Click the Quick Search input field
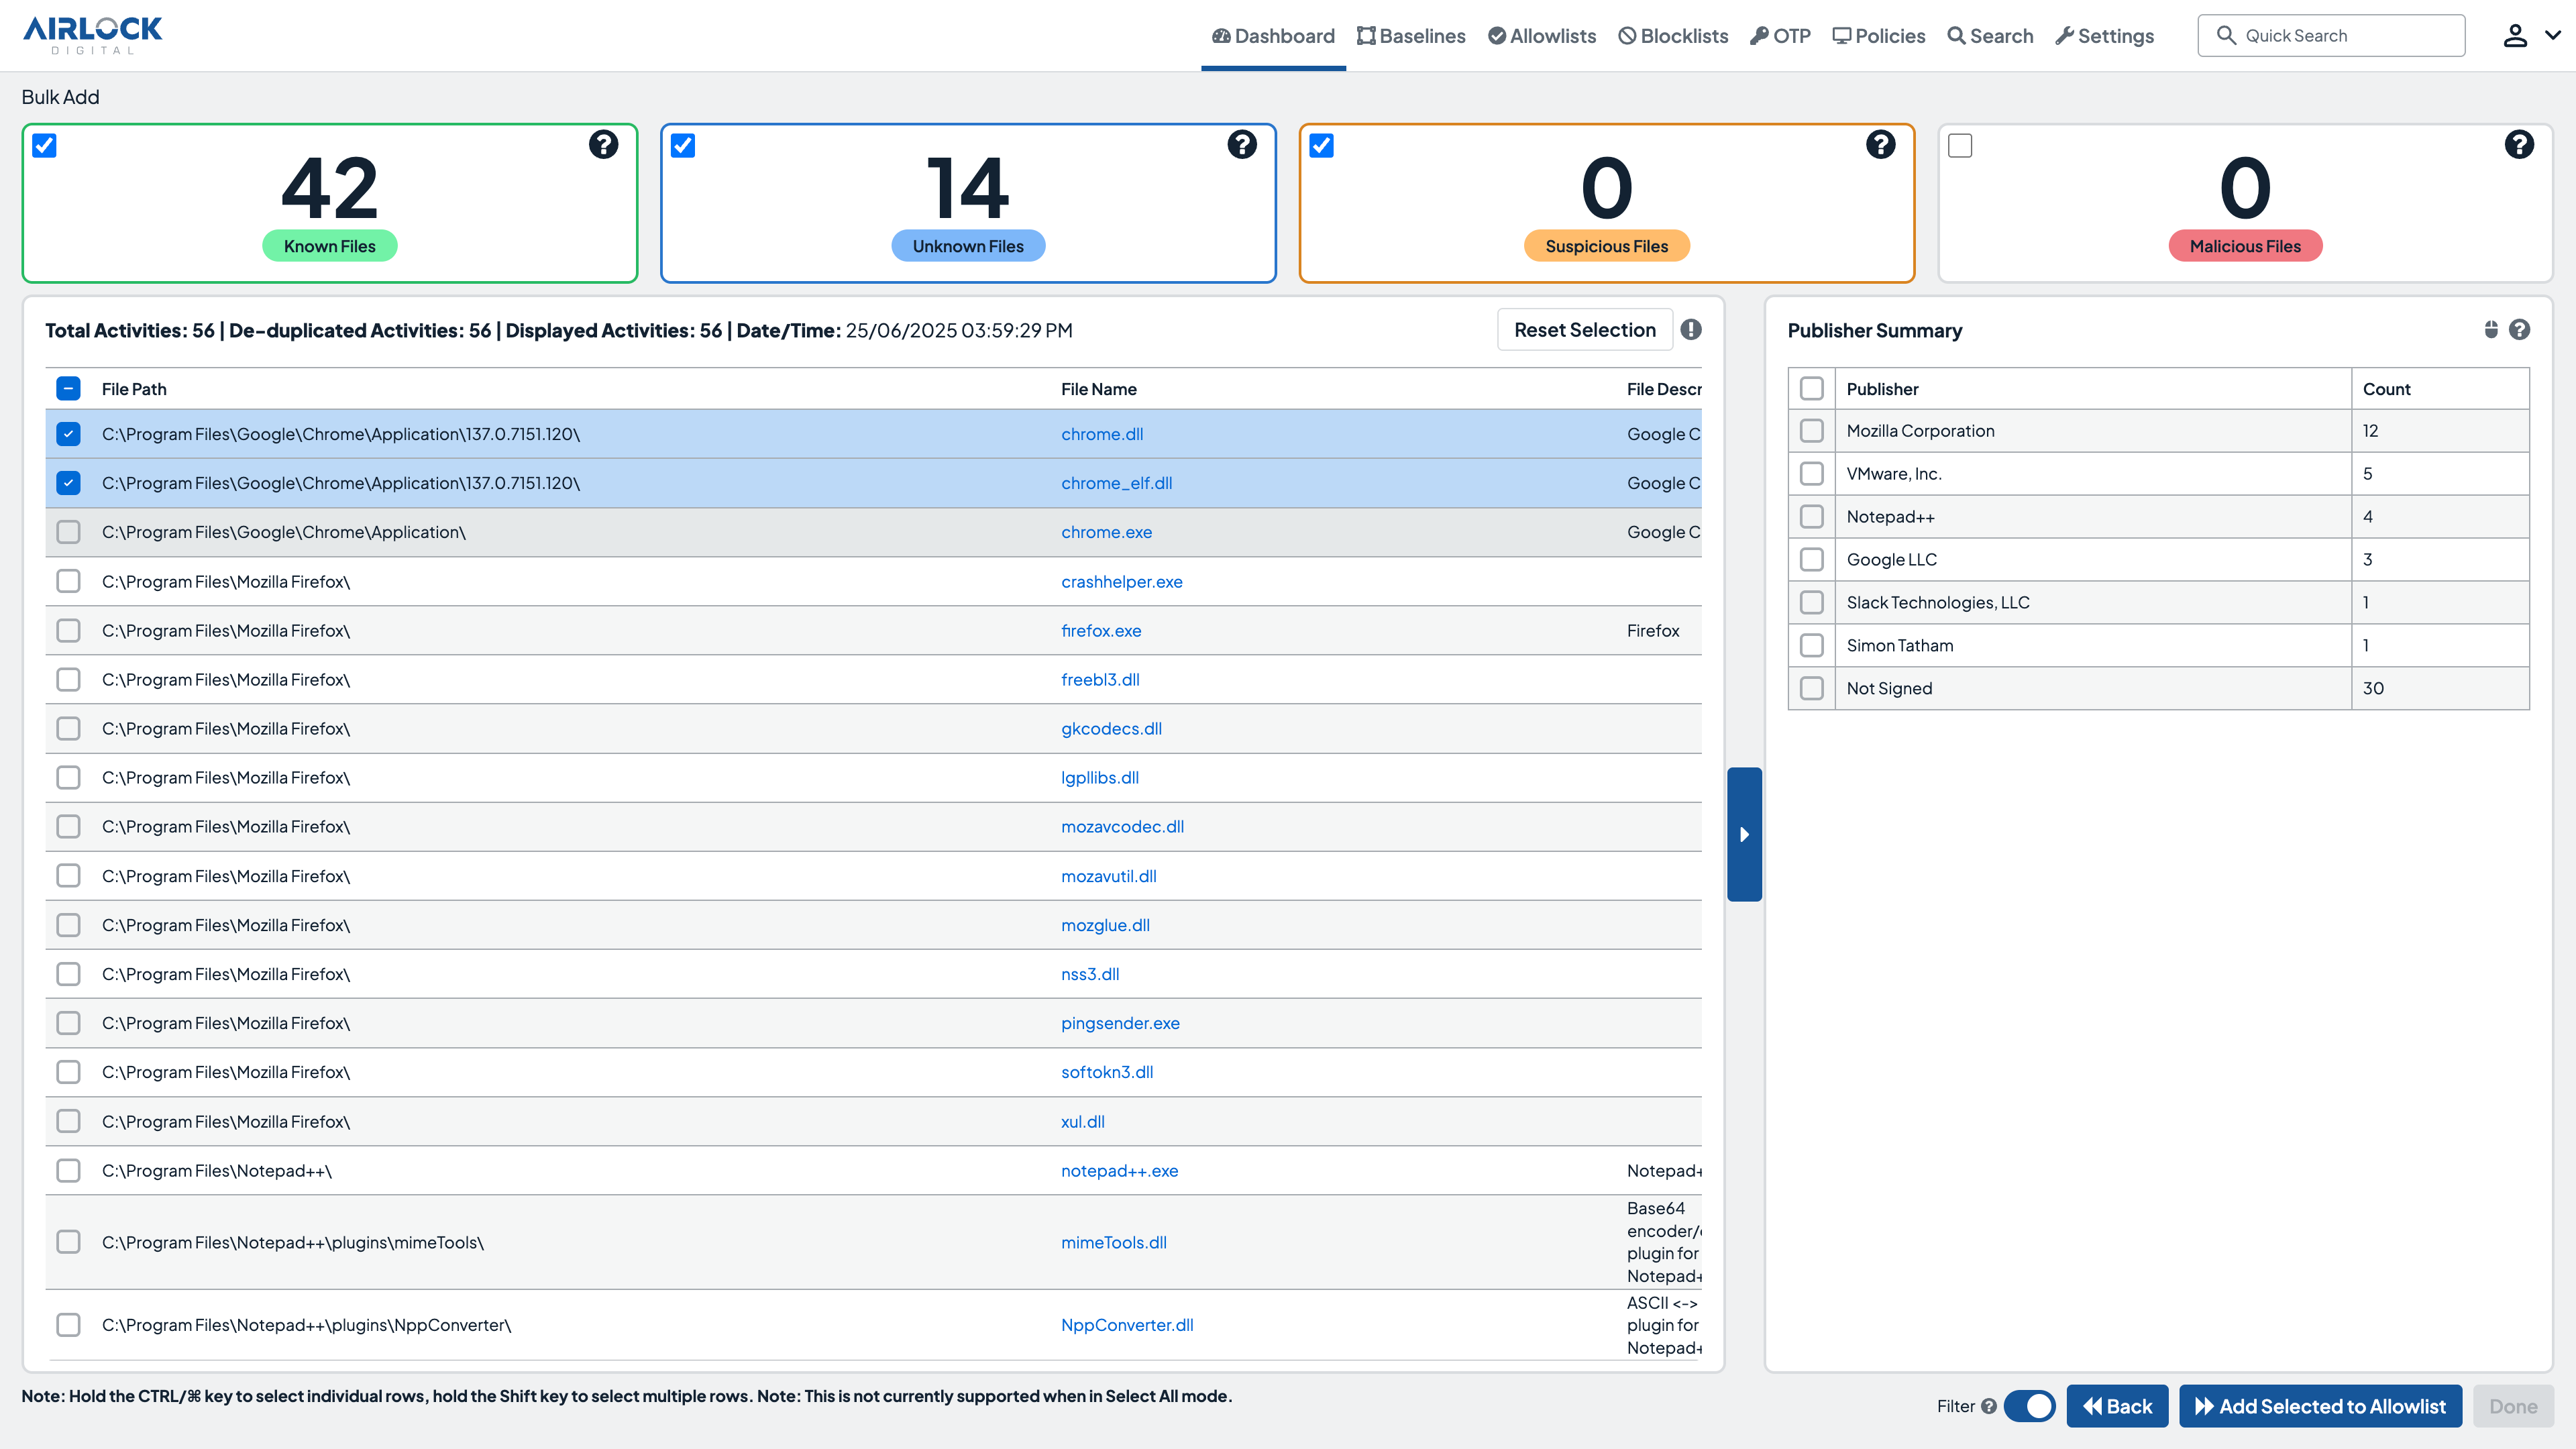 click(x=2331, y=36)
